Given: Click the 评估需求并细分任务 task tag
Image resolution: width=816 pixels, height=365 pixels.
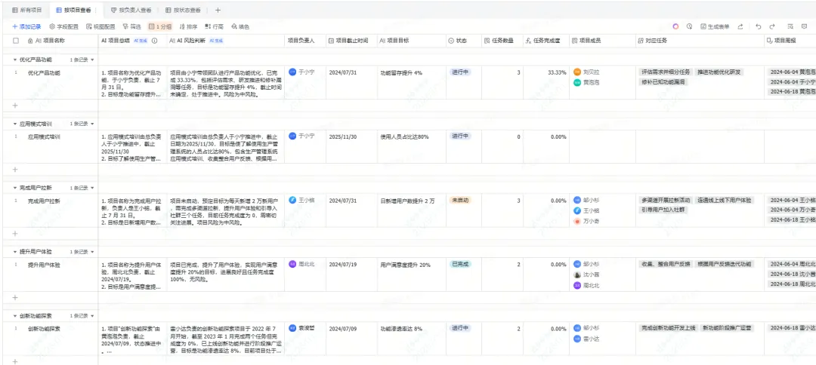Looking at the screenshot, I should 665,72.
